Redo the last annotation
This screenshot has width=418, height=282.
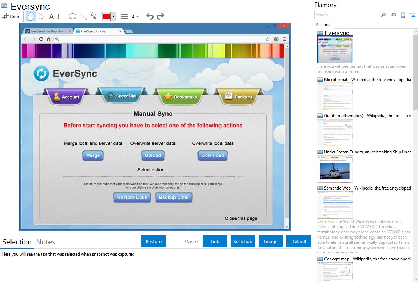tap(160, 16)
